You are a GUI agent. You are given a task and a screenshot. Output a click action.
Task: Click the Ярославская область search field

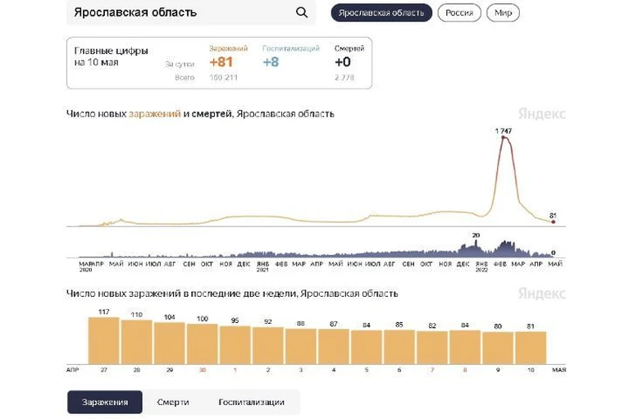pyautogui.click(x=191, y=12)
